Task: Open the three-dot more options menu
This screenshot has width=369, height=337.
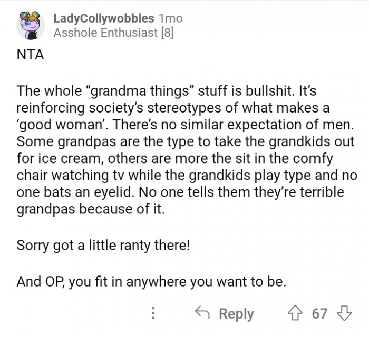Action: 153,314
